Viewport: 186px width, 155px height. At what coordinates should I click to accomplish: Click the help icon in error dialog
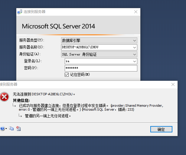tap(2, 128)
